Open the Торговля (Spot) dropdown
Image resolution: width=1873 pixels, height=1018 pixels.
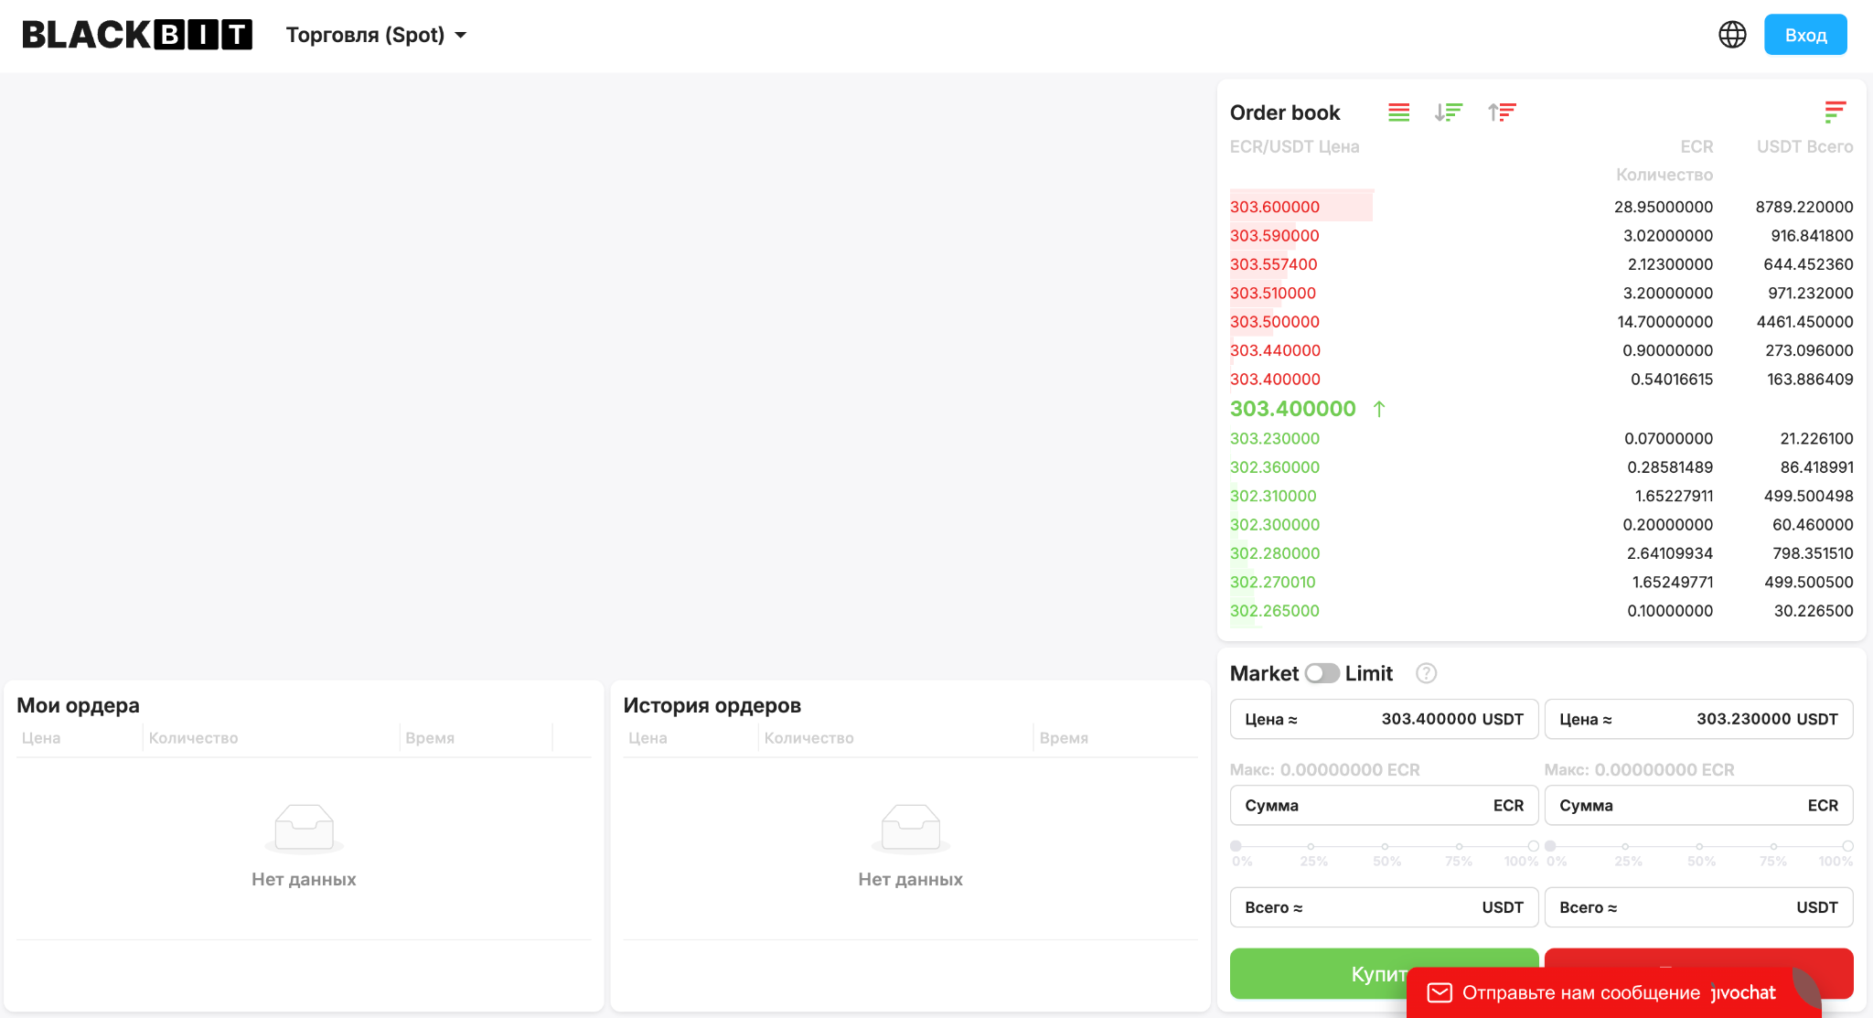point(376,35)
